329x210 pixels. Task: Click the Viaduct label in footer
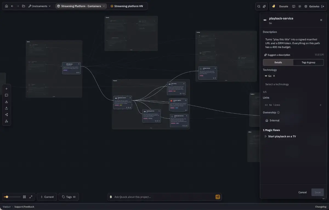click(7, 207)
